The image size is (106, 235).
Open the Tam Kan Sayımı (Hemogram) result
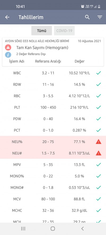click(42, 48)
